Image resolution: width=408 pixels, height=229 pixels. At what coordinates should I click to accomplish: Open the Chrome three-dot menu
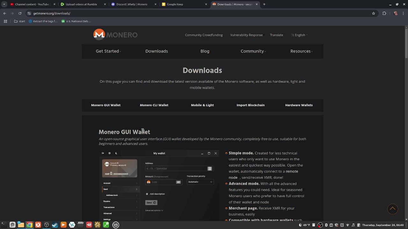pyautogui.click(x=404, y=13)
